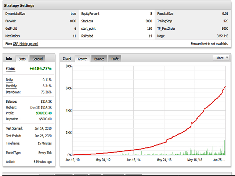This screenshot has width=235, height=176.
Task: Click the green $309338.48 profit value
Action: pos(41,113)
